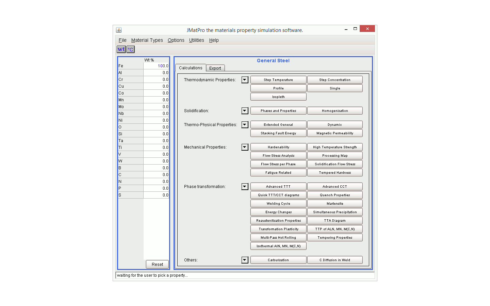Expand the Thermo-Physical Properties dropdown arrow
Image resolution: width=490 pixels, height=306 pixels.
pos(245,125)
